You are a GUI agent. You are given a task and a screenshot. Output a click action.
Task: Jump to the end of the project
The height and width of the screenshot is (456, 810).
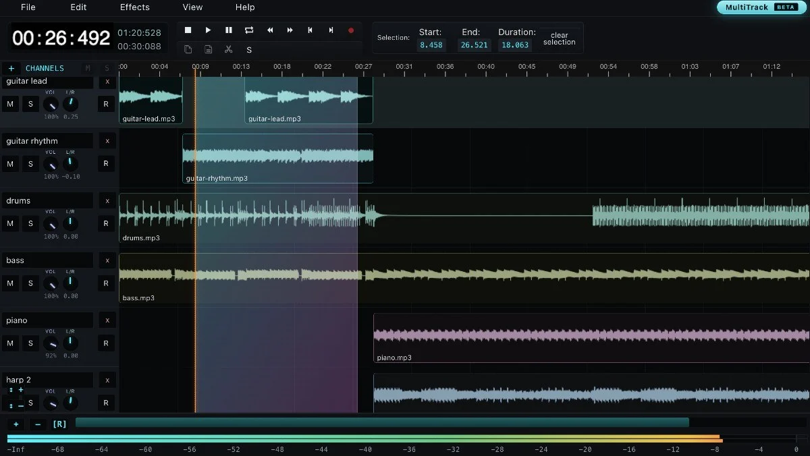pyautogui.click(x=331, y=30)
